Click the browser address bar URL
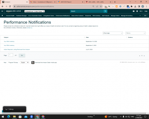The image size is (149, 119). coord(35,7)
